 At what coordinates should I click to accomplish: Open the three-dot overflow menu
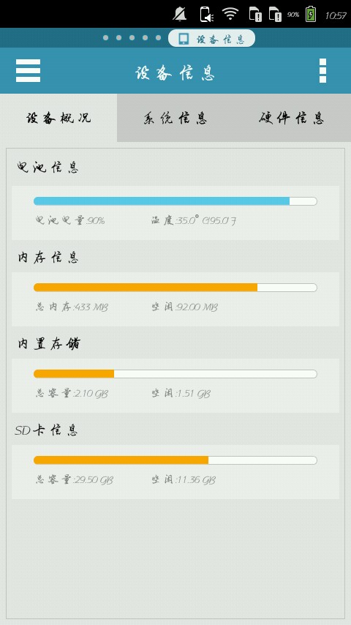click(x=322, y=70)
